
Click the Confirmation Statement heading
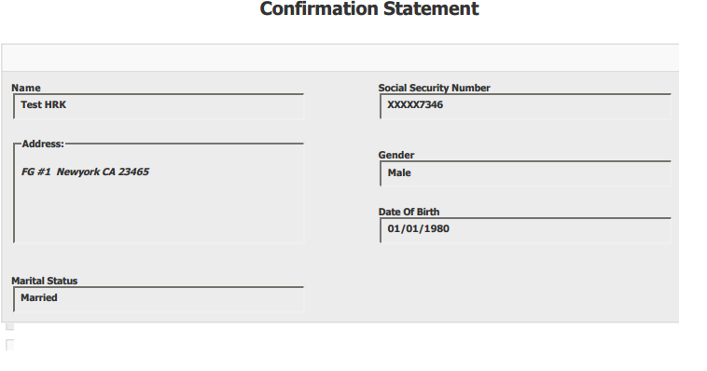(368, 8)
